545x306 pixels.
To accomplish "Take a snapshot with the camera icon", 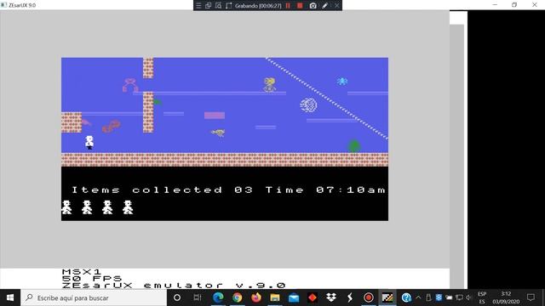I will click(313, 6).
